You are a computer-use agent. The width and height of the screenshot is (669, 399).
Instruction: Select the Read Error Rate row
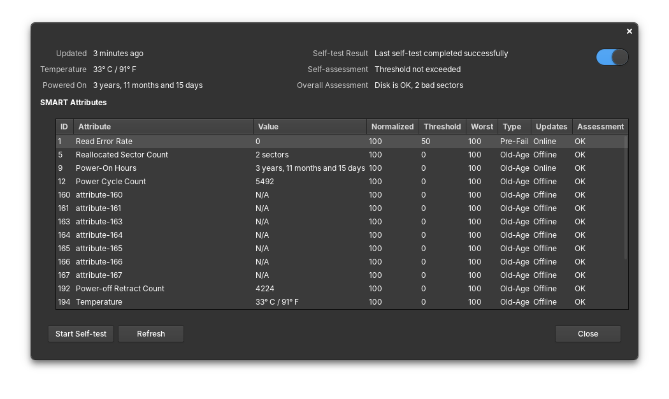pyautogui.click(x=191, y=141)
